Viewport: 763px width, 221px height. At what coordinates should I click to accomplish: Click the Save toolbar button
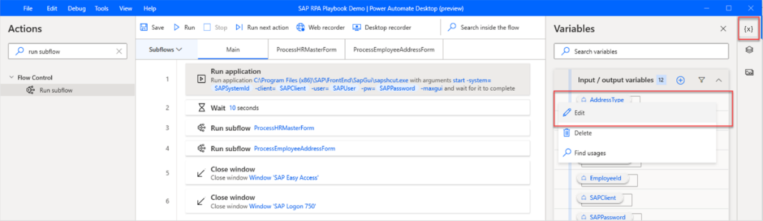152,27
